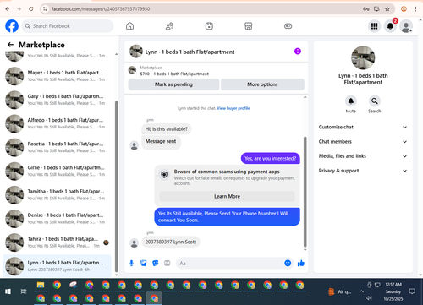
Task: Open the Windows notification center icon
Action: (x=412, y=291)
